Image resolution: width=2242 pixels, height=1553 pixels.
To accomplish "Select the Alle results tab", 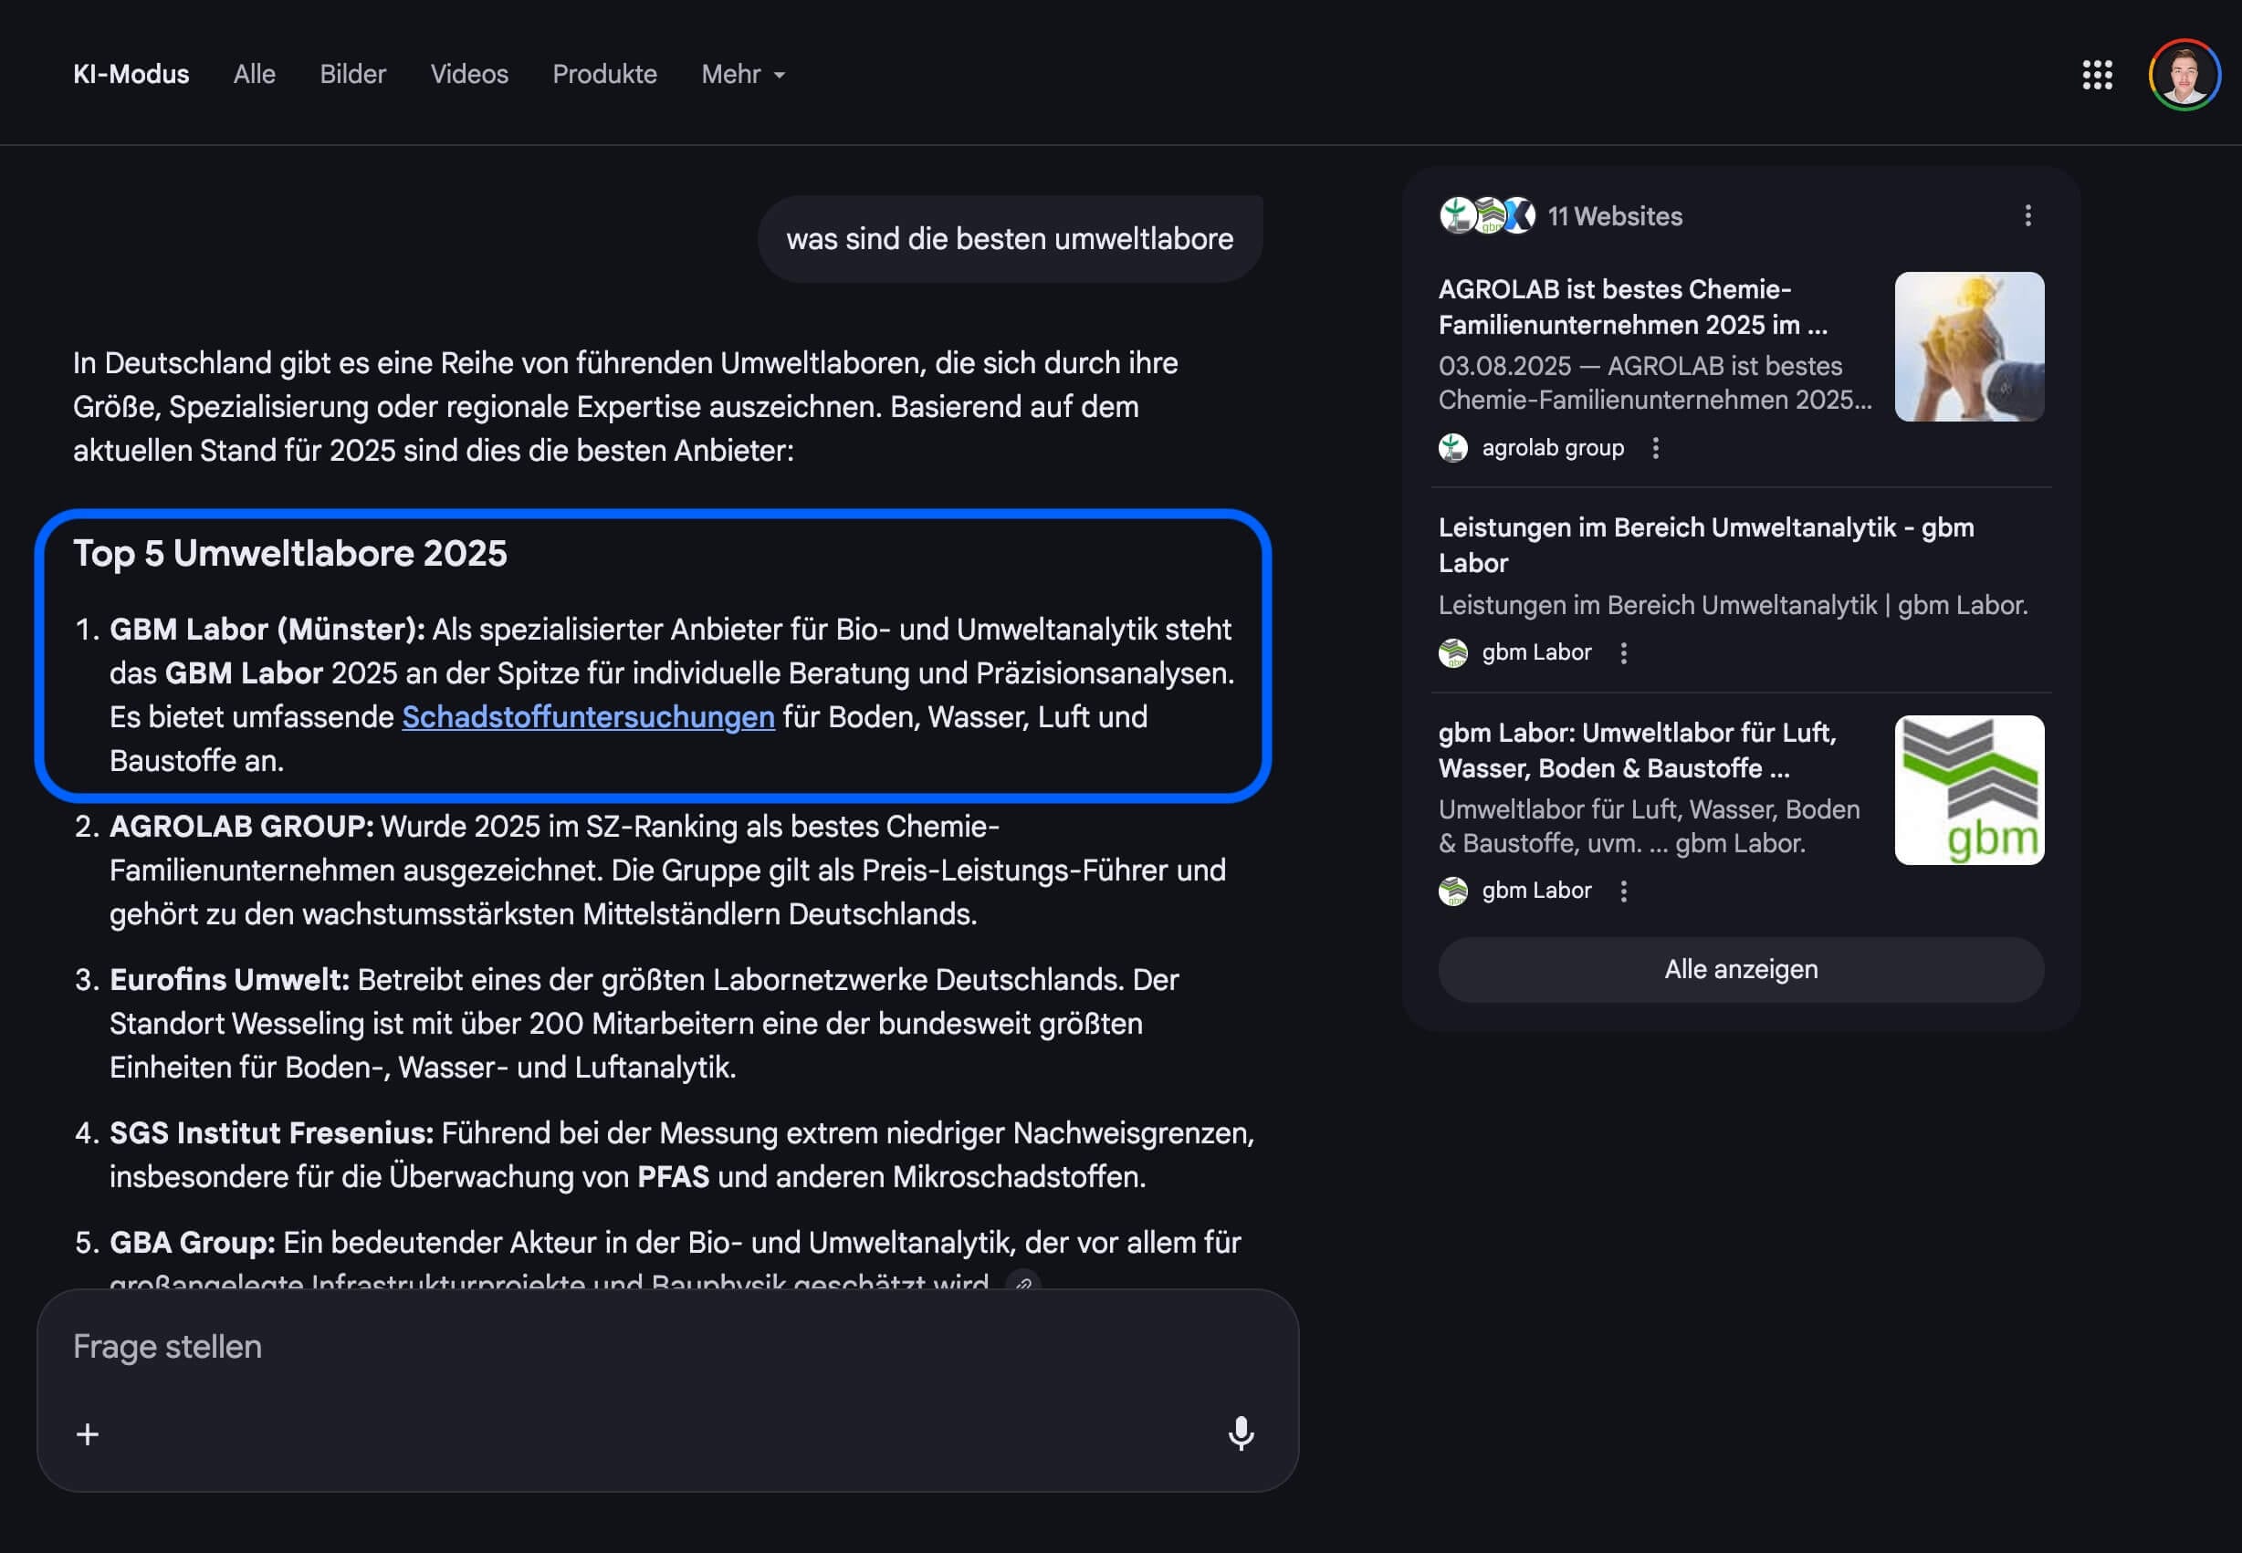I will [253, 74].
